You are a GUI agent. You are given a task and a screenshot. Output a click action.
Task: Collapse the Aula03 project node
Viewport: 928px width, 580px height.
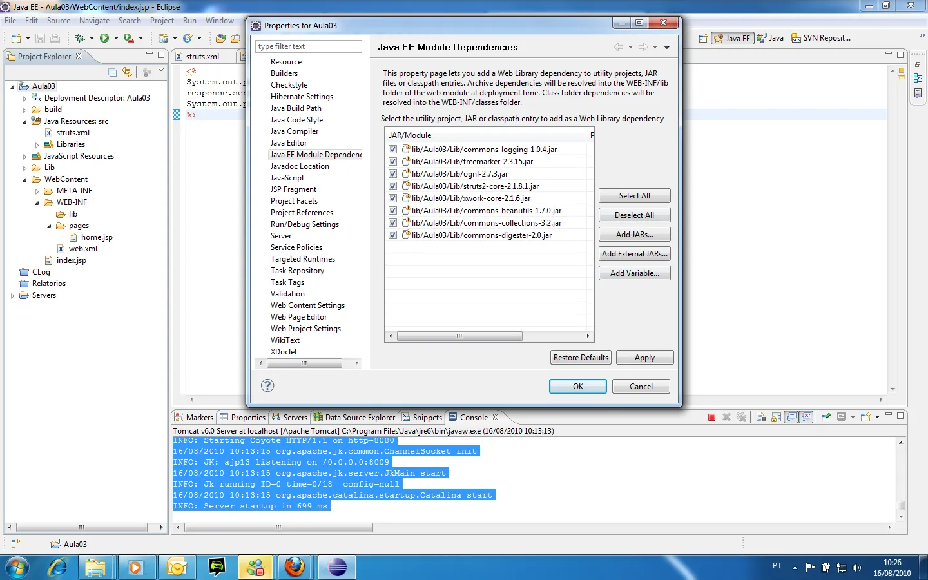pos(12,86)
